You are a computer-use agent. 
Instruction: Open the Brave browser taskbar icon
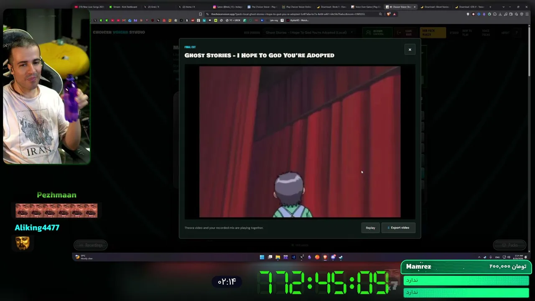coord(325,257)
